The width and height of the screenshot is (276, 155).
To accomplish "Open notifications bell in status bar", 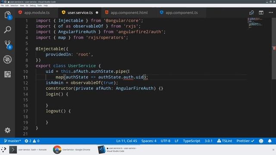I will pyautogui.click(x=270, y=141).
